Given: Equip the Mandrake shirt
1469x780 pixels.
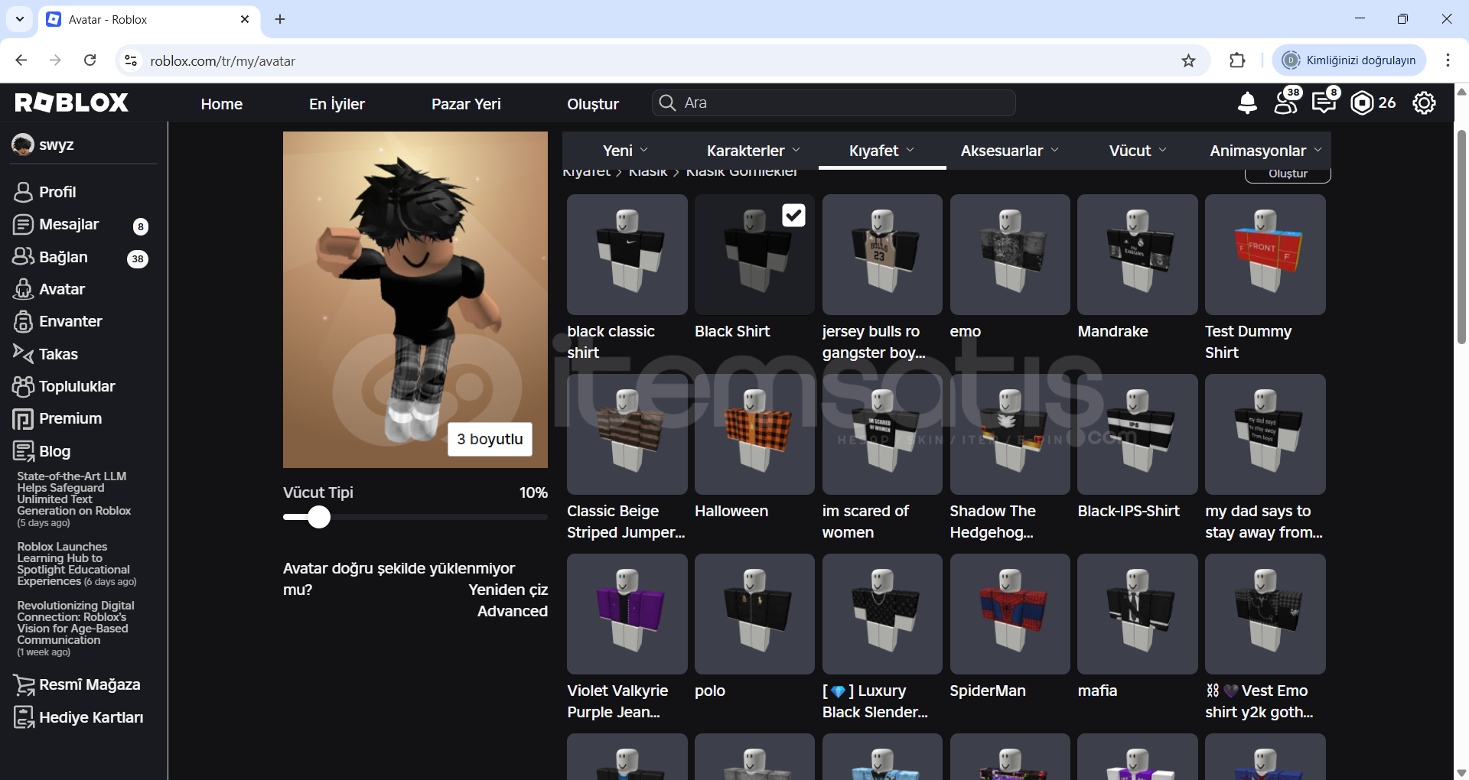Looking at the screenshot, I should (1138, 255).
